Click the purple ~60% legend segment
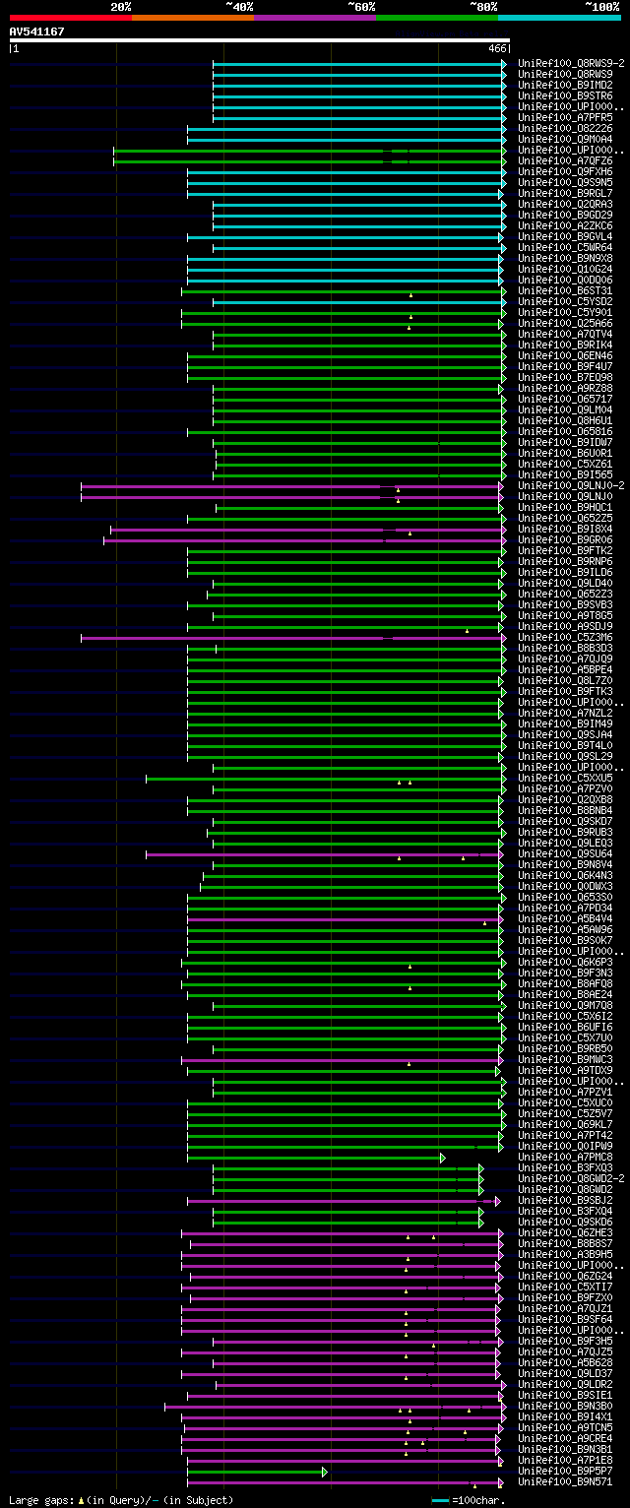This screenshot has width=630, height=1508. (x=315, y=18)
